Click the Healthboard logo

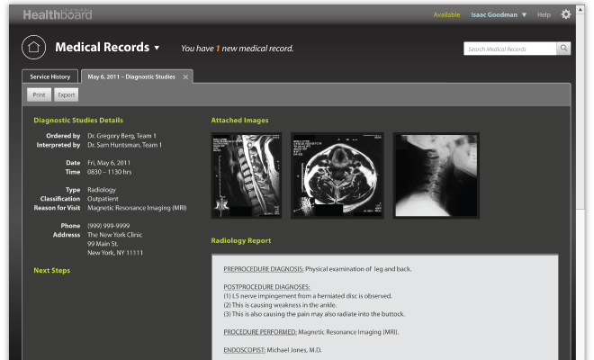57,15
